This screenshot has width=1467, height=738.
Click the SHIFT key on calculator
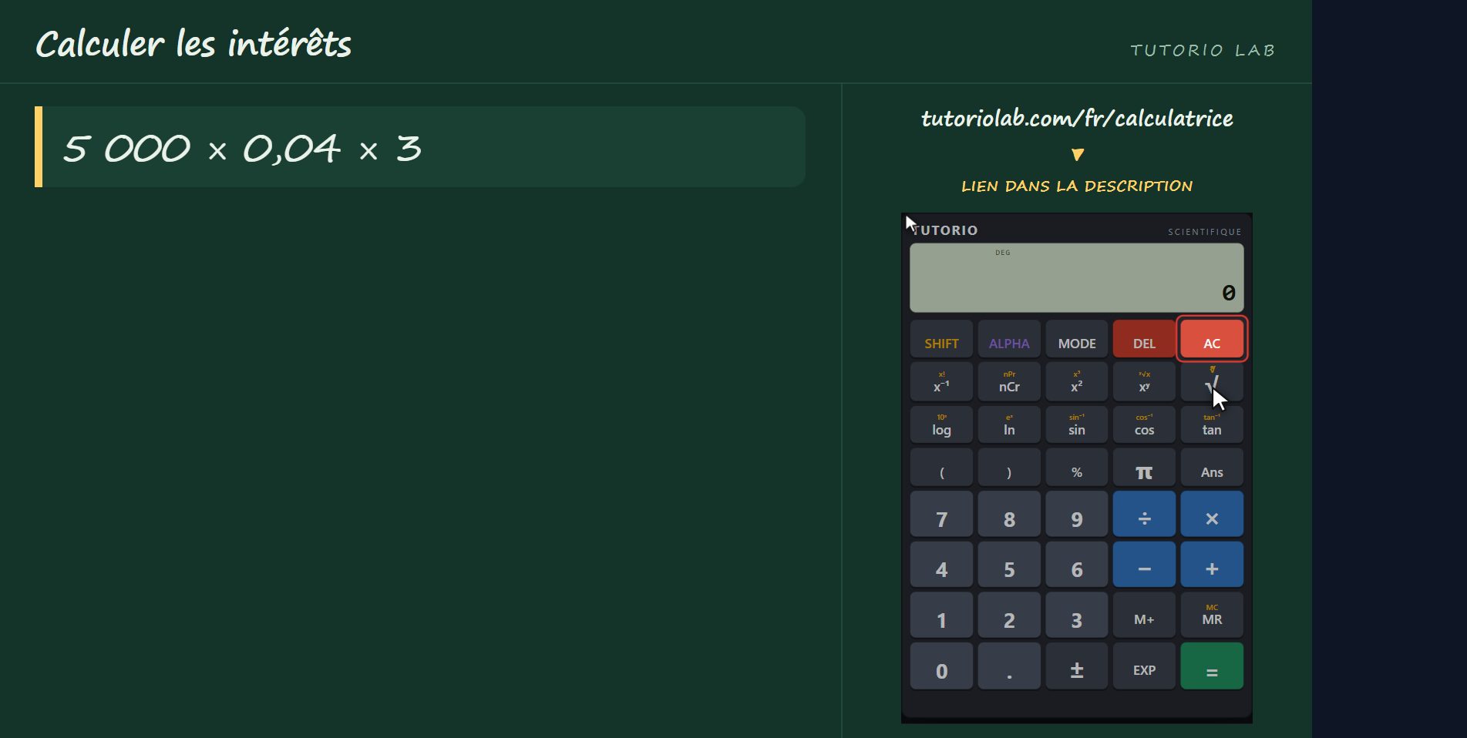pos(941,340)
